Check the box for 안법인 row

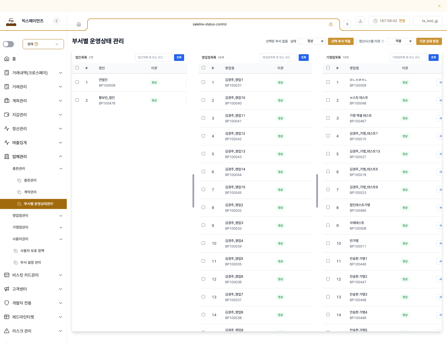pyautogui.click(x=77, y=82)
